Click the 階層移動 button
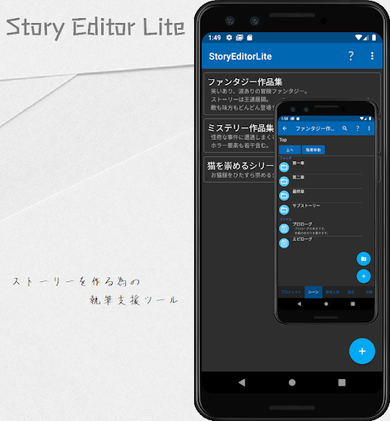 coord(313,150)
